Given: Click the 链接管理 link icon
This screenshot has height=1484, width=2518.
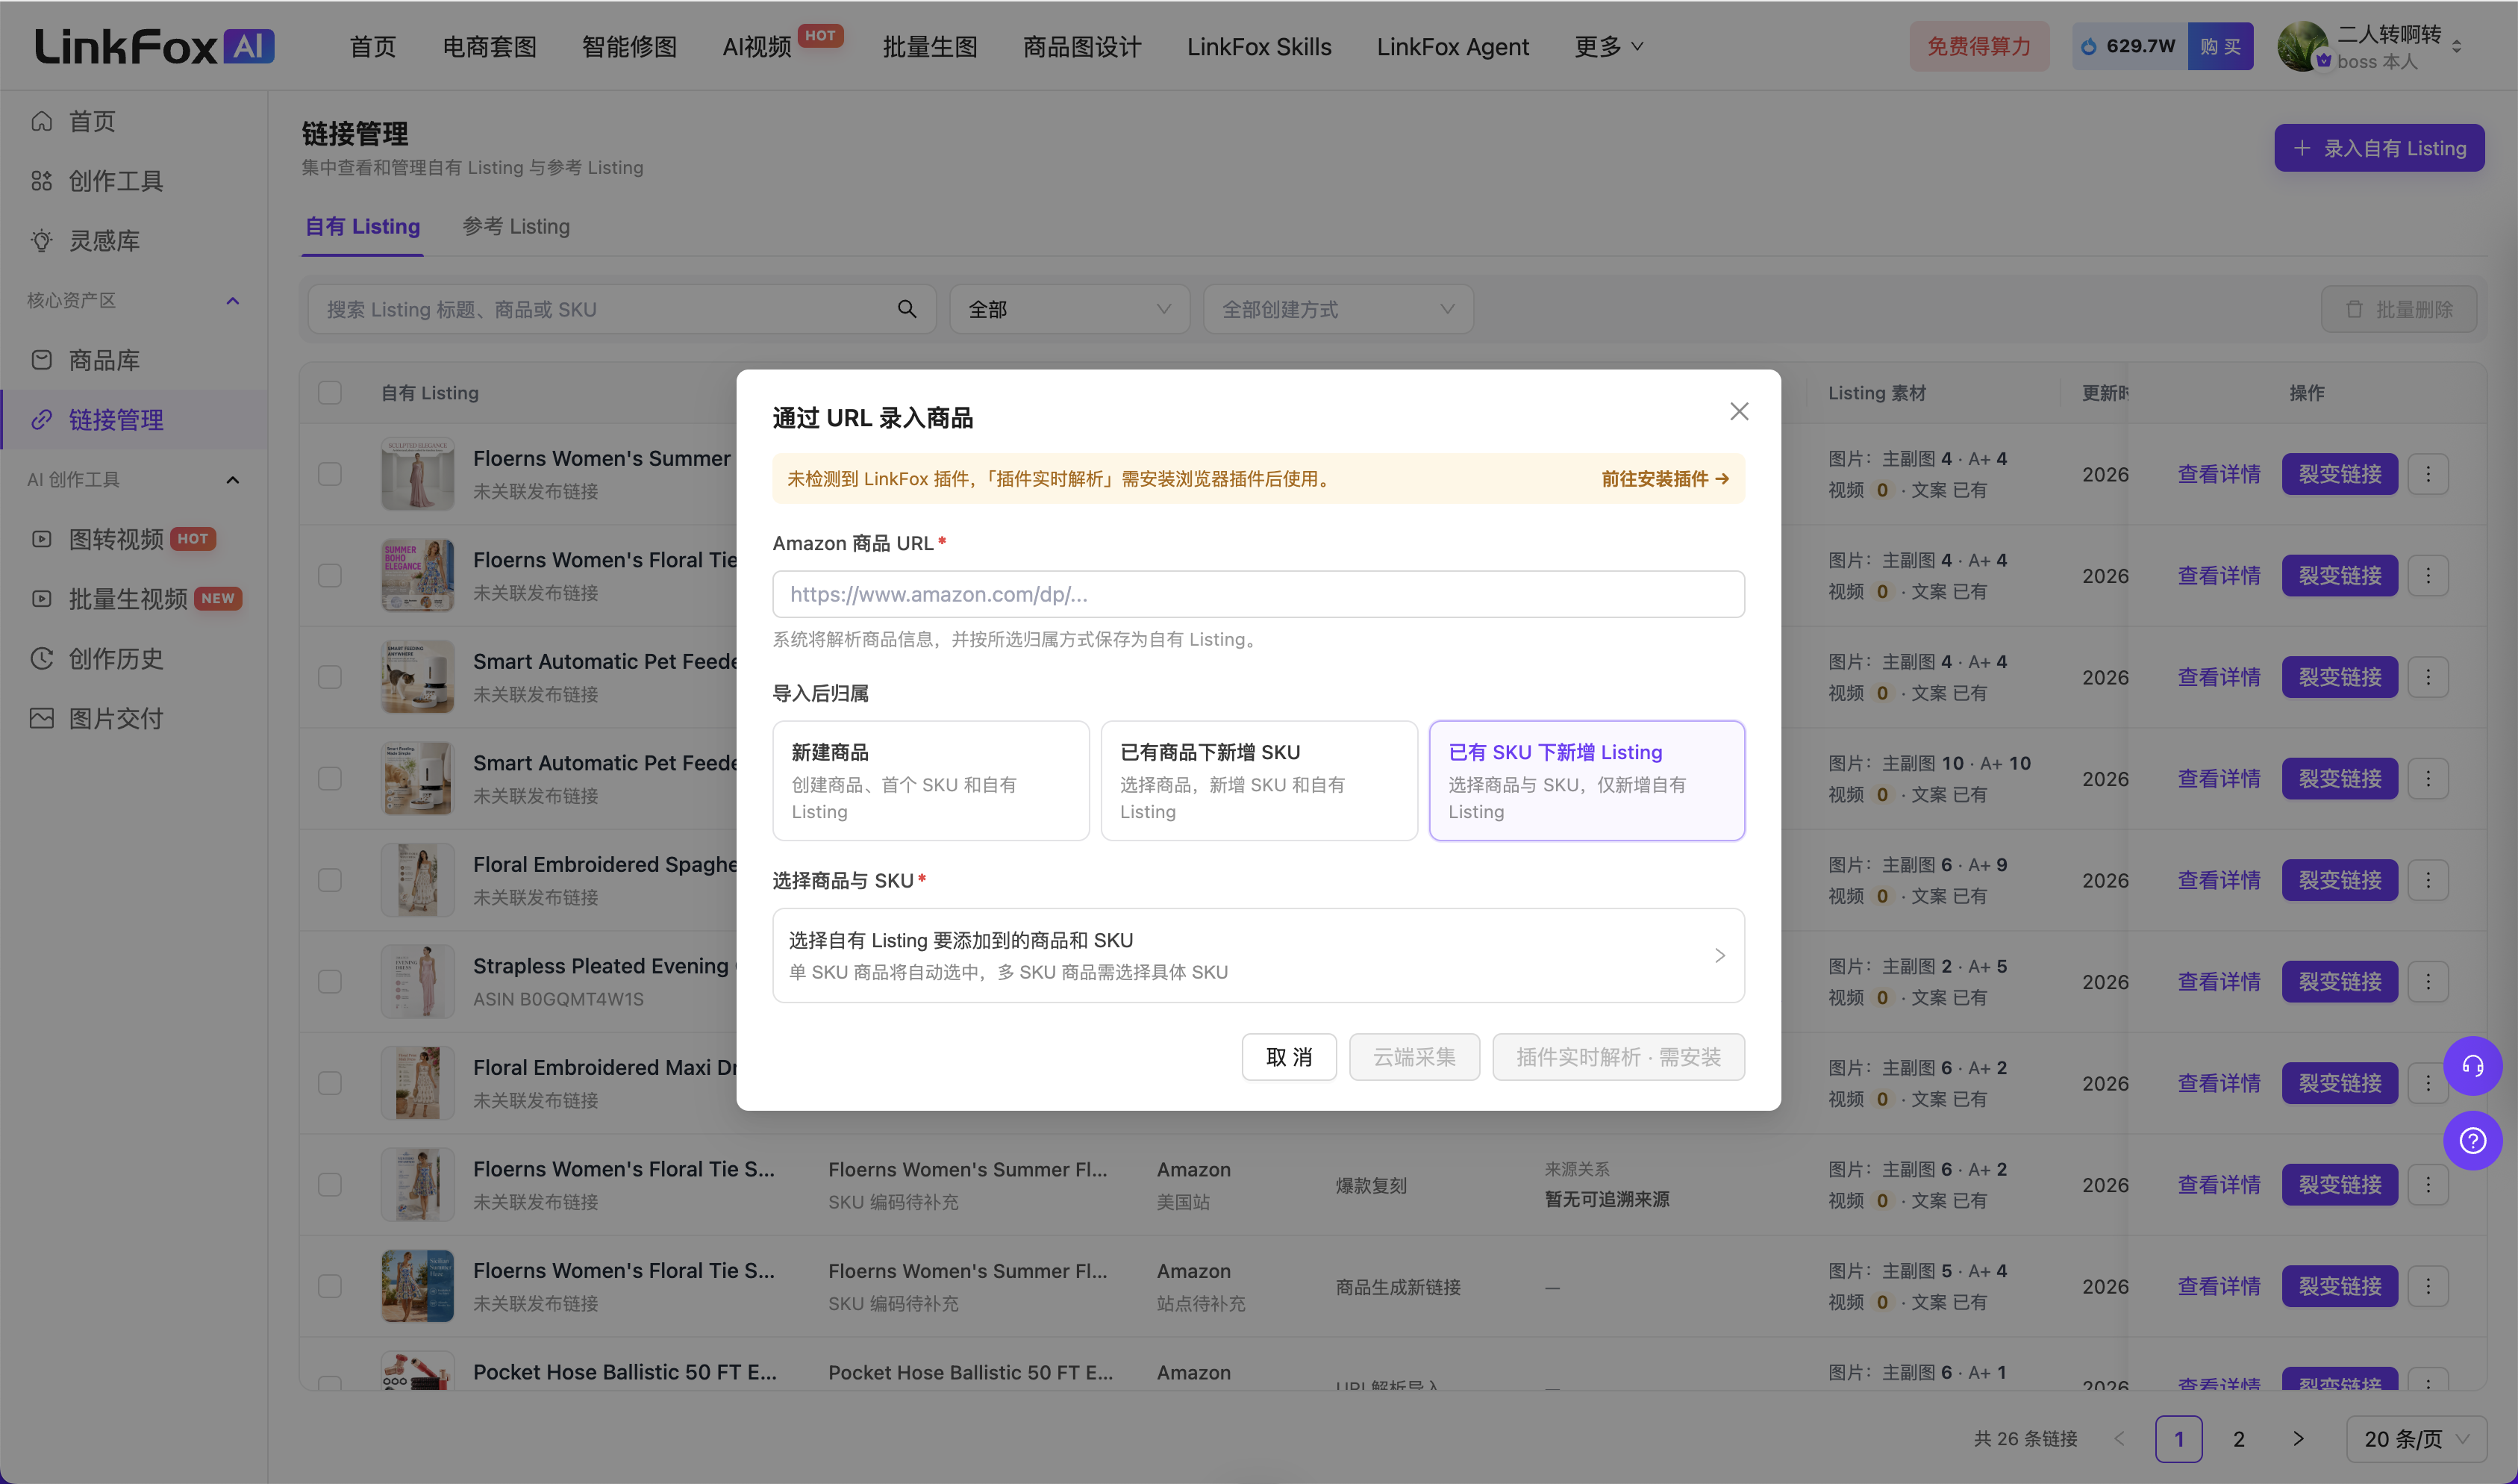Looking at the screenshot, I should pos(41,420).
